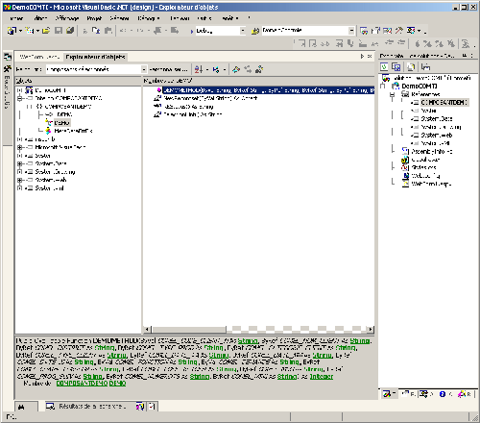Click the Save All icon
Viewport: 480px width, 423px height.
(x=70, y=31)
